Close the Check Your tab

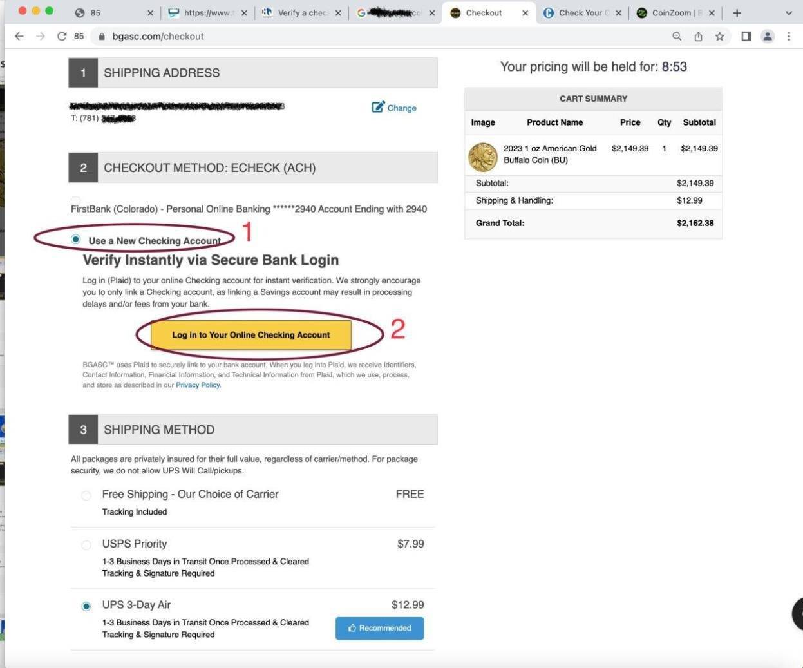[x=618, y=13]
